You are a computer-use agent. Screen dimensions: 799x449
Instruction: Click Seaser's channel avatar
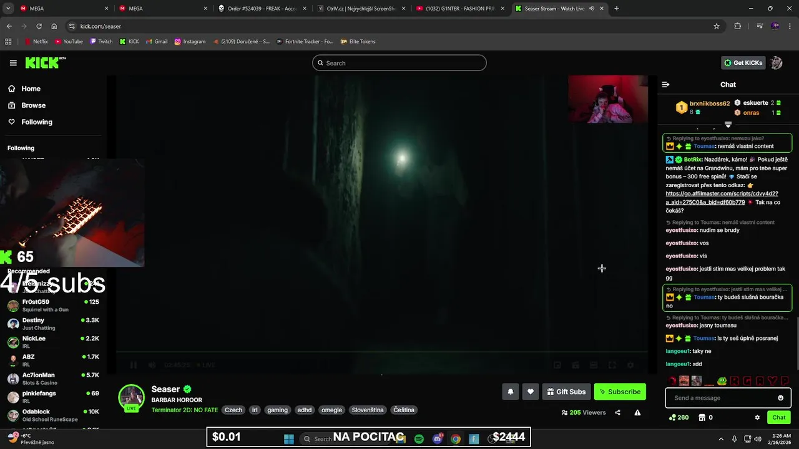(132, 398)
